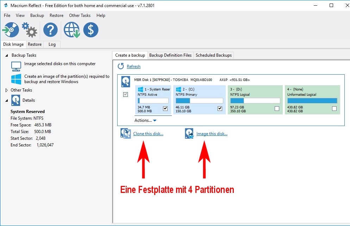Click the Windows logo icon for Windows backup image
The width and height of the screenshot is (350, 226).
point(16,79)
